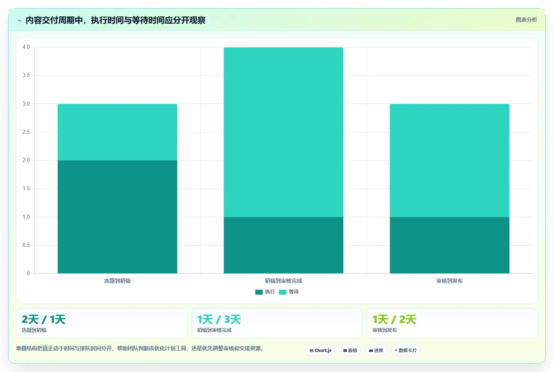Click the dark 执行 bar segment for 选题到初稿
Image resolution: width=554 pixels, height=372 pixels.
(117, 217)
